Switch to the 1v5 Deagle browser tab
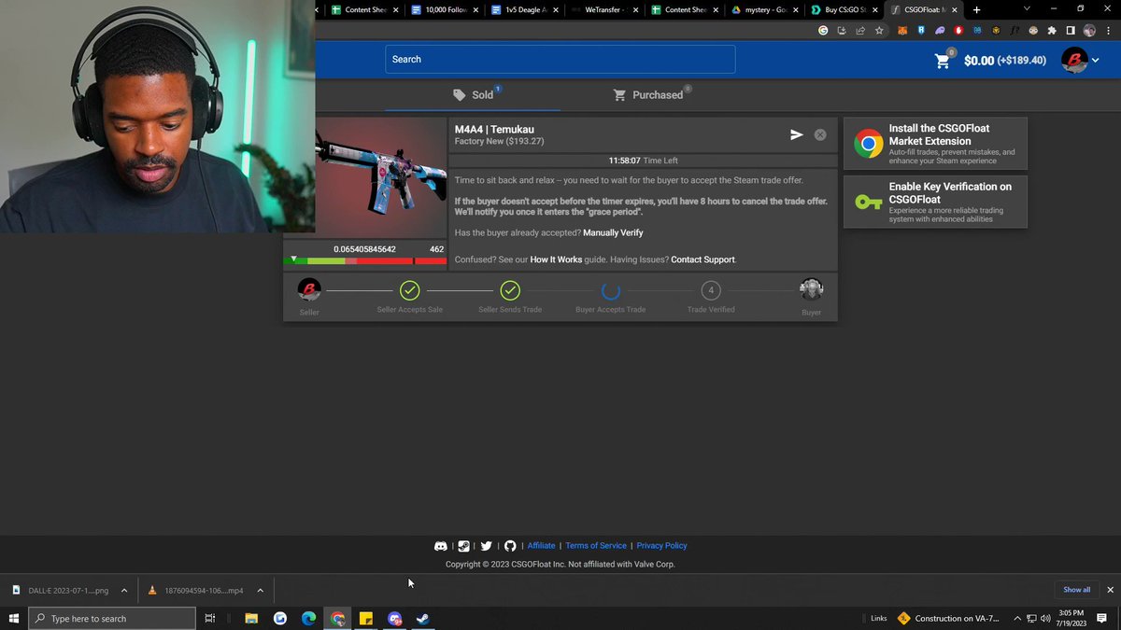This screenshot has height=630, width=1121. [x=524, y=9]
